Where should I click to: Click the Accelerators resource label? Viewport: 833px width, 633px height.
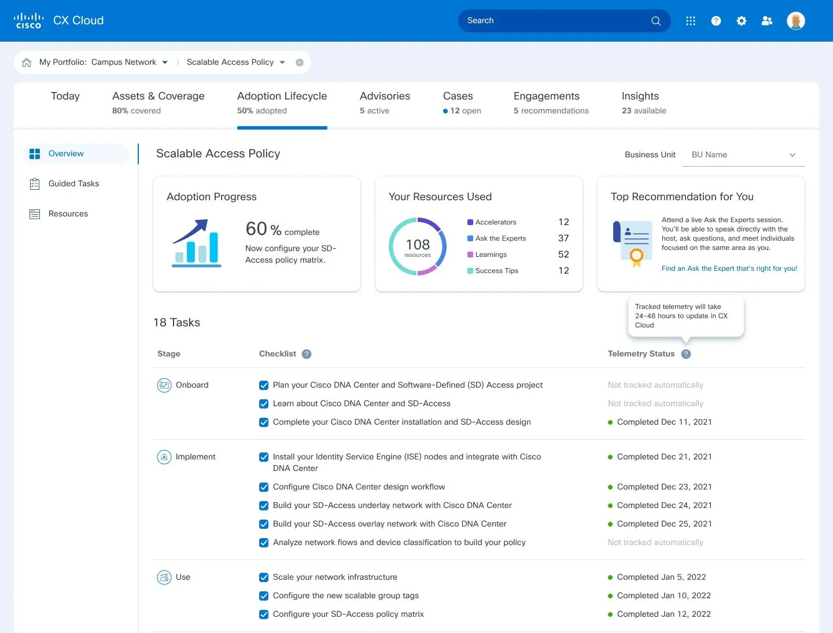[x=496, y=222]
